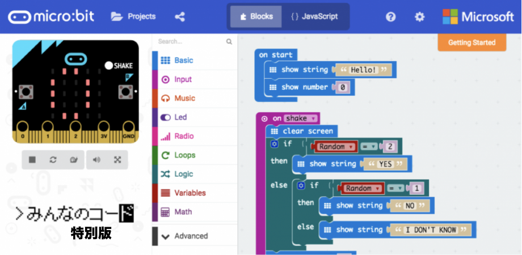522x255 pixels.
Task: Open the Projects folder menu
Action: (133, 16)
